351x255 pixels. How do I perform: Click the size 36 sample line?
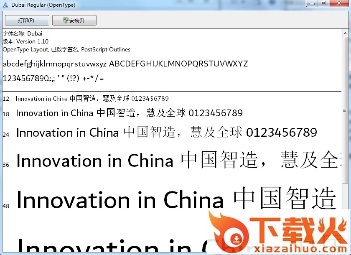pyautogui.click(x=179, y=160)
